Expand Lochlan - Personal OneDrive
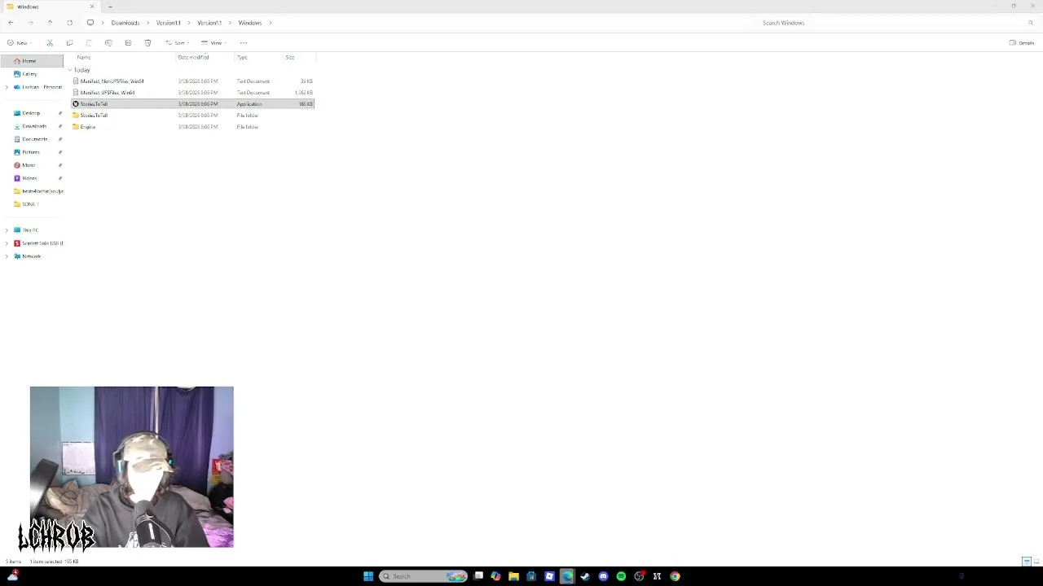The width and height of the screenshot is (1043, 586). tap(7, 87)
